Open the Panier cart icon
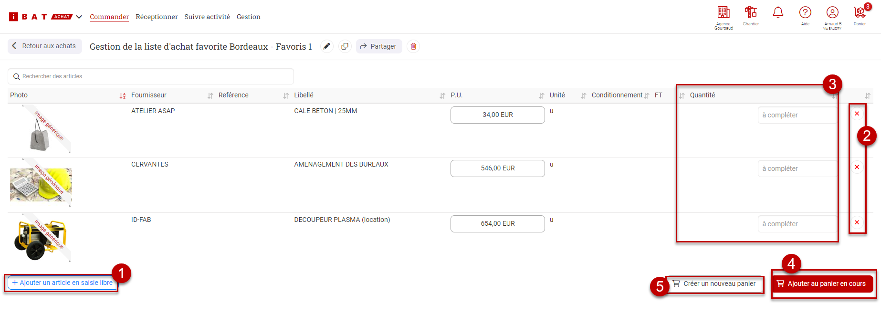881x315 pixels. [x=860, y=13]
